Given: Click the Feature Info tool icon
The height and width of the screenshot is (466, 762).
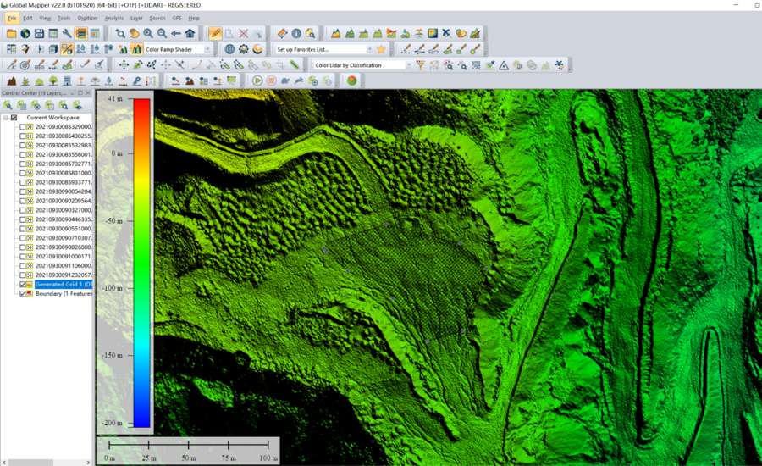Looking at the screenshot, I should 296,34.
